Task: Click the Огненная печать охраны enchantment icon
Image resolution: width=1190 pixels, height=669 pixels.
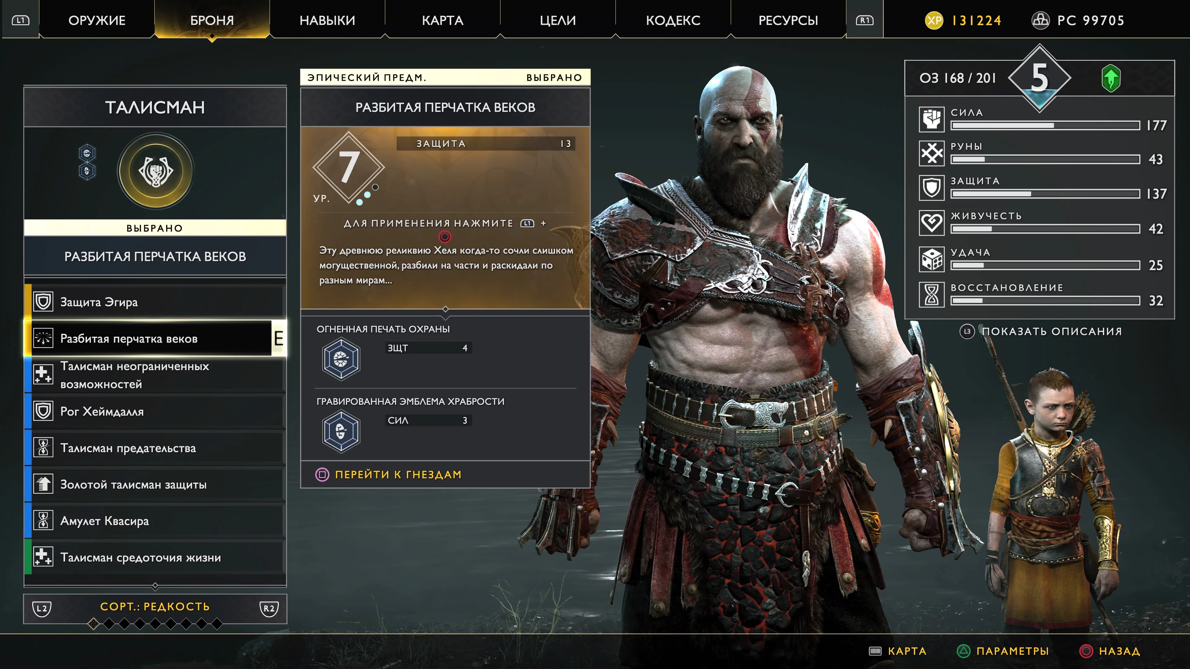Action: point(341,359)
